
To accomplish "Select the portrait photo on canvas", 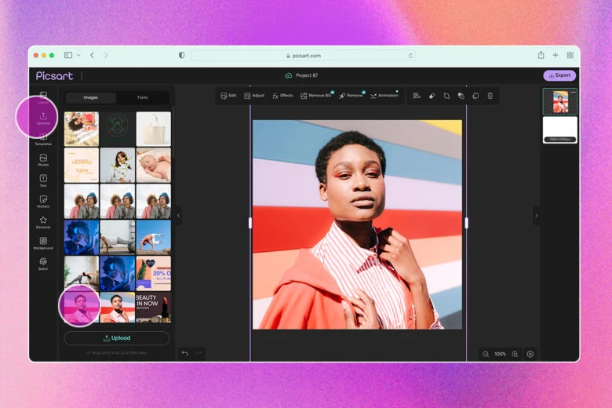I will point(357,224).
